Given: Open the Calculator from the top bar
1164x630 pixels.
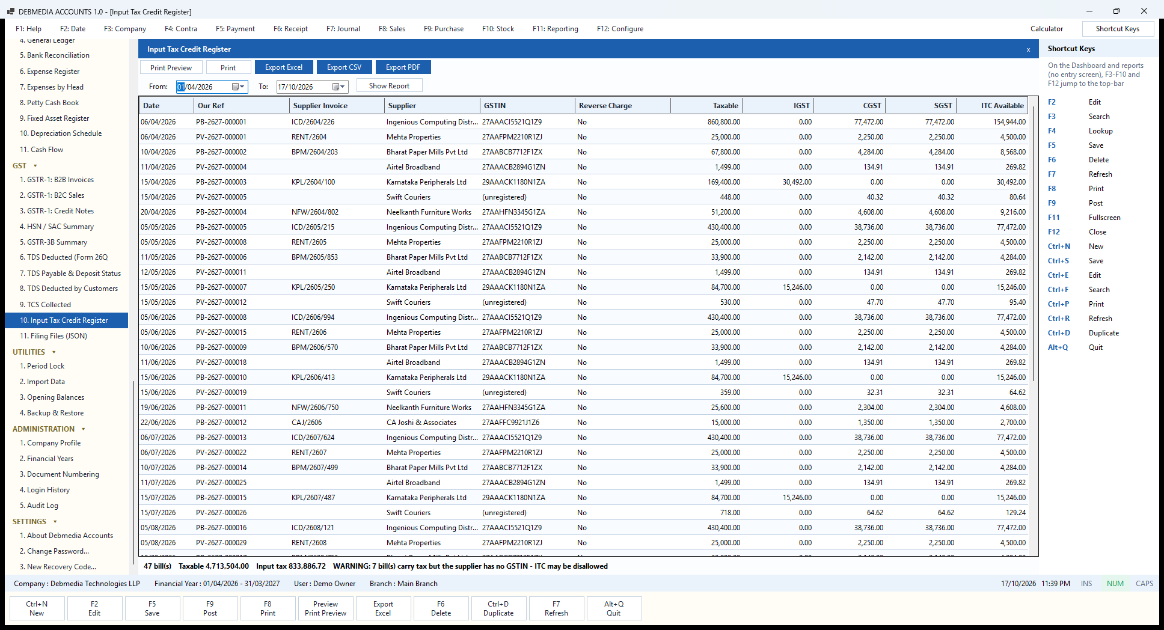Looking at the screenshot, I should click(1047, 29).
